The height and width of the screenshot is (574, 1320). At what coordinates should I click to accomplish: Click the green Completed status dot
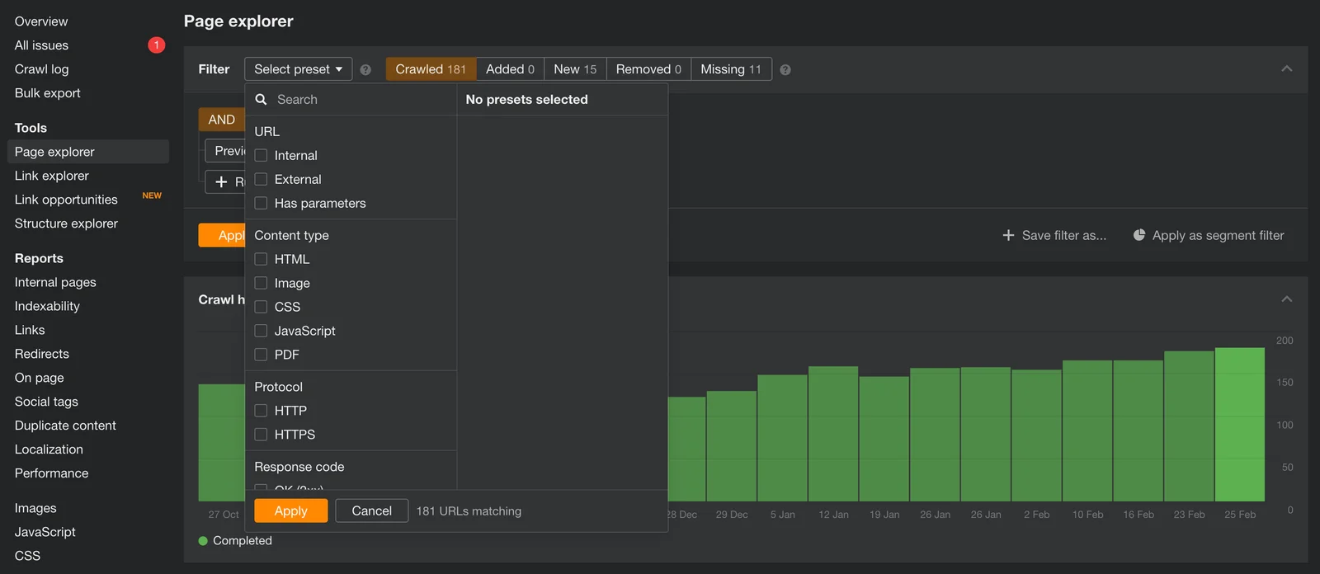click(203, 541)
